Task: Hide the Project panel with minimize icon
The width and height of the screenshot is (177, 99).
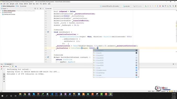Action: tap(43, 9)
